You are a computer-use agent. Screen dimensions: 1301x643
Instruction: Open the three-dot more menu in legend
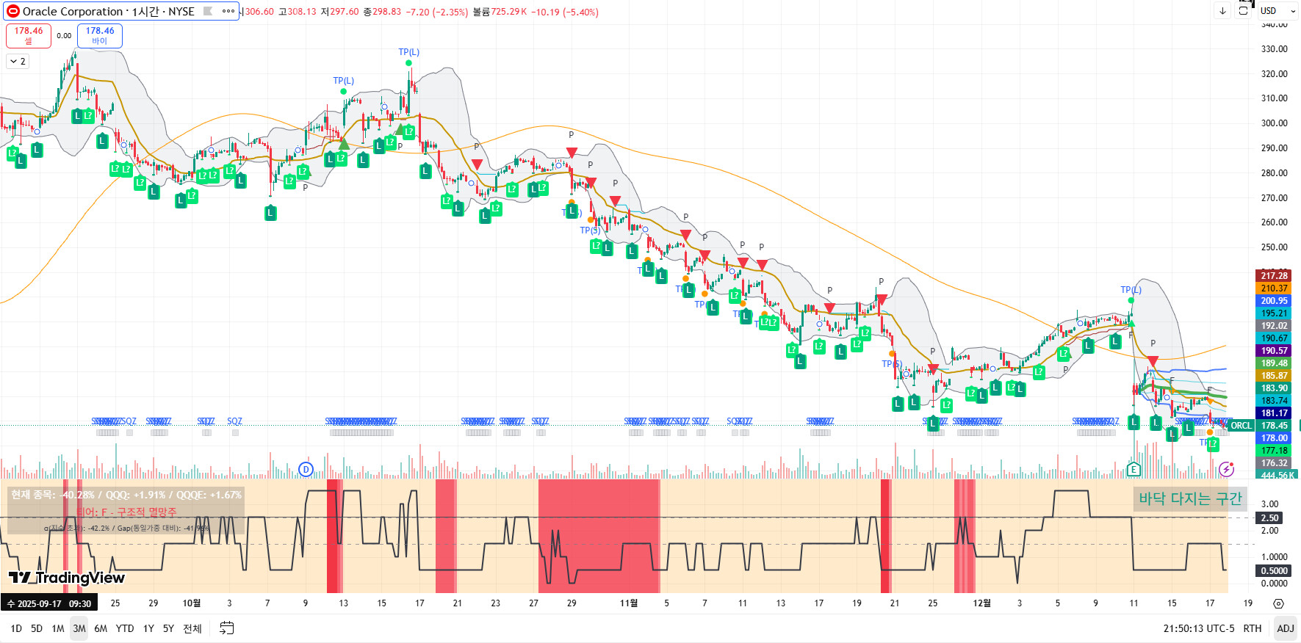pos(228,11)
